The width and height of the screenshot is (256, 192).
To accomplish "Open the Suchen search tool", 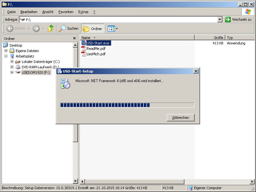I will [x=68, y=28].
